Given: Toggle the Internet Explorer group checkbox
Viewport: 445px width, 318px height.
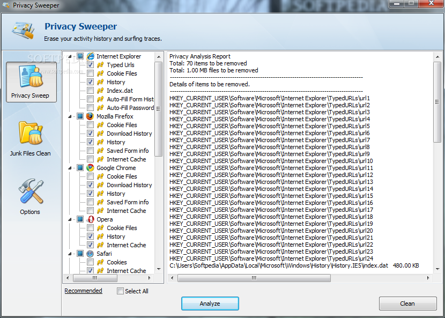Looking at the screenshot, I should 80,56.
